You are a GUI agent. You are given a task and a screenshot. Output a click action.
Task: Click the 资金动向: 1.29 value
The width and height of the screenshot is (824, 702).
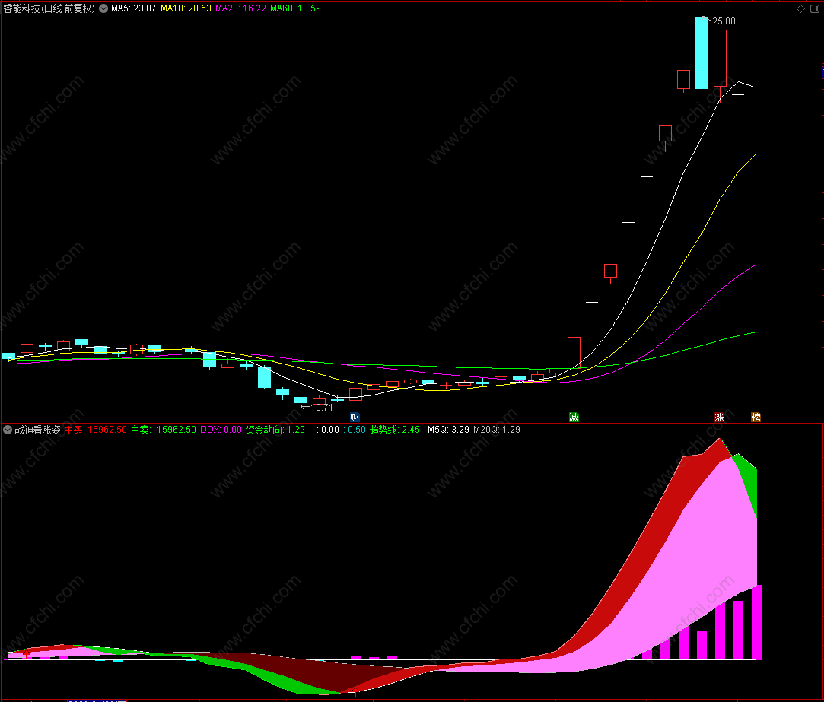pos(275,430)
